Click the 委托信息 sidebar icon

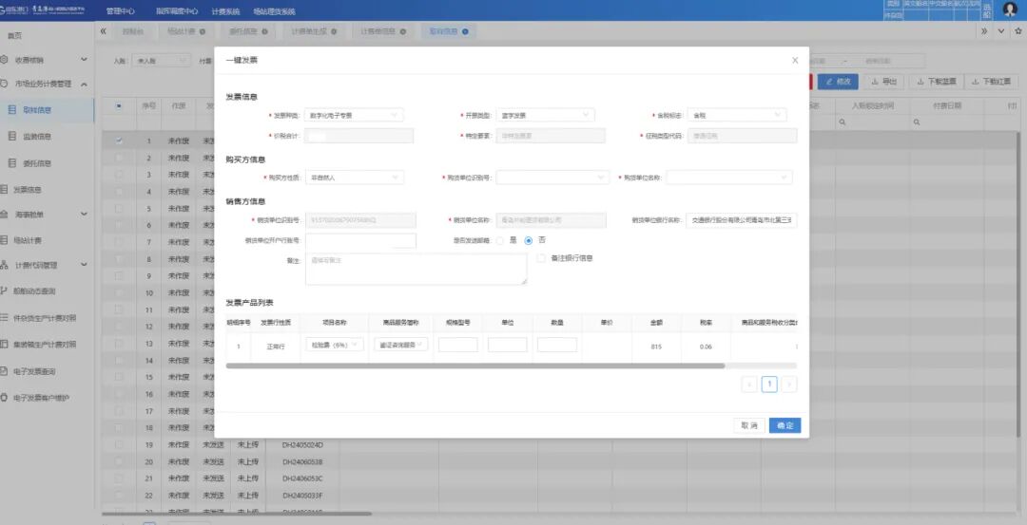[x=11, y=163]
